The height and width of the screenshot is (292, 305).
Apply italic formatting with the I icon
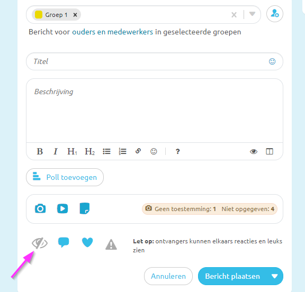(x=56, y=151)
